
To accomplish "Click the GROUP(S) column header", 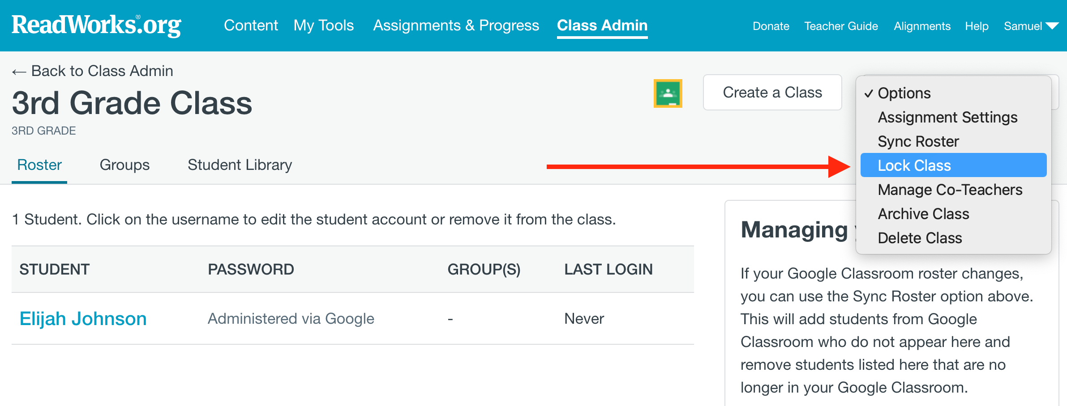I will 484,269.
